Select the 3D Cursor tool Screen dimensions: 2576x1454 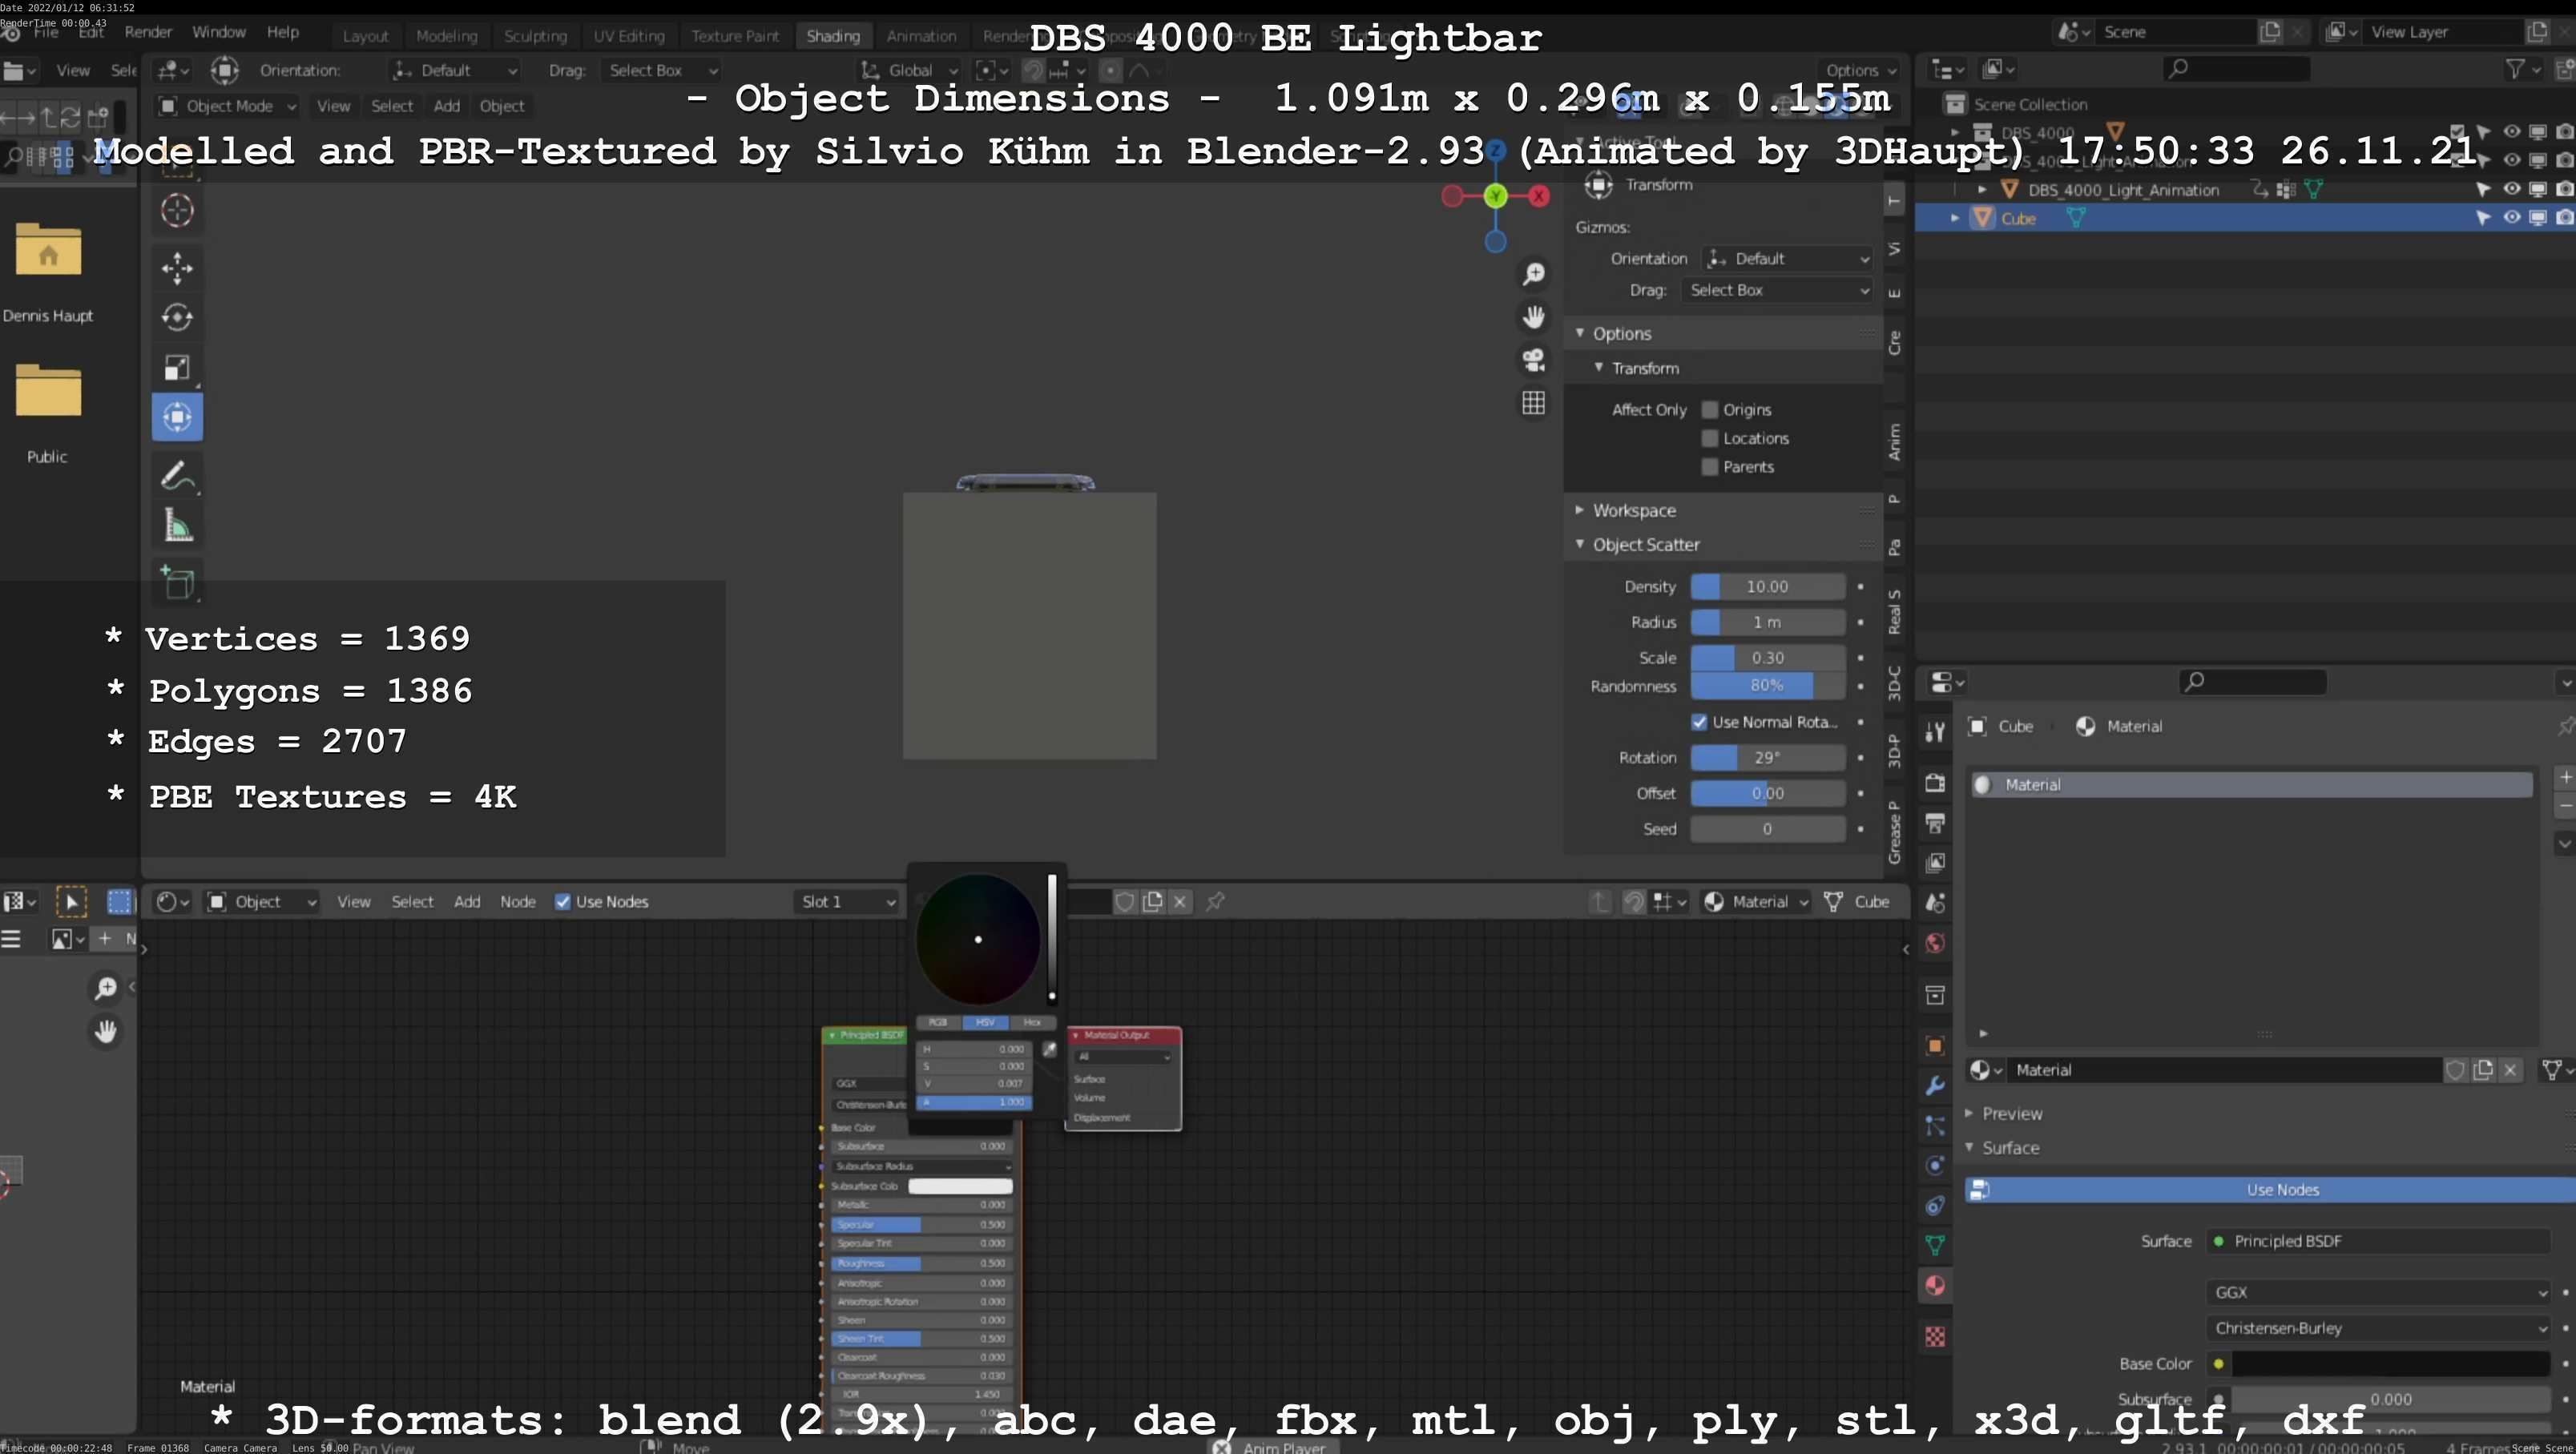pyautogui.click(x=177, y=210)
